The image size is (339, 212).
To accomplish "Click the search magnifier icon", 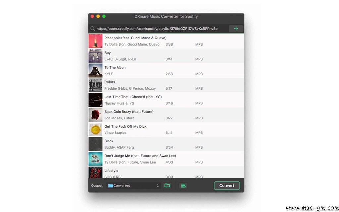I will click(93, 29).
